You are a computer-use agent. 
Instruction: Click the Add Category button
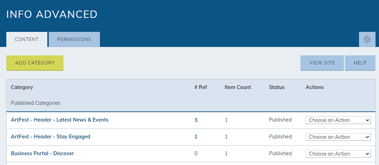[x=35, y=63]
